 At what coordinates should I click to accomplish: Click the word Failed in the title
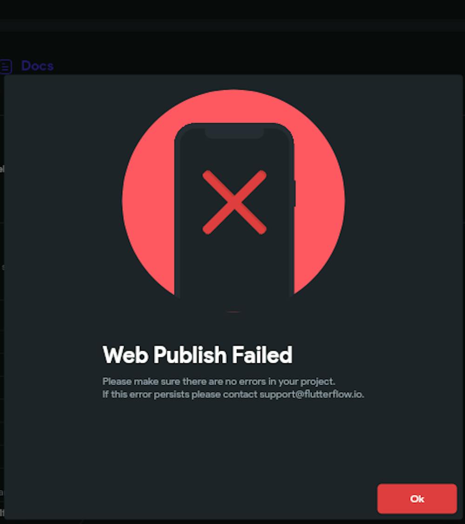pyautogui.click(x=262, y=354)
